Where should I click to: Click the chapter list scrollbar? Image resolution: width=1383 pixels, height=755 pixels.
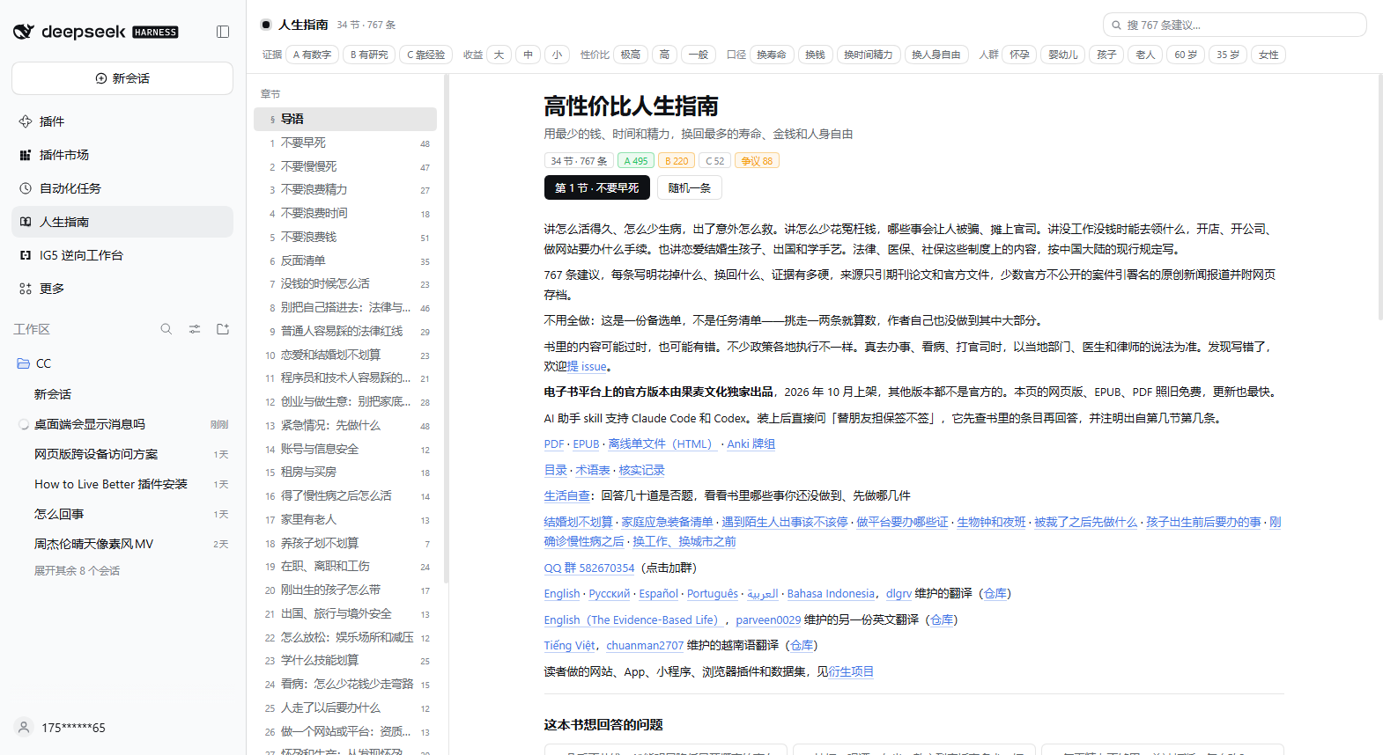[446, 330]
